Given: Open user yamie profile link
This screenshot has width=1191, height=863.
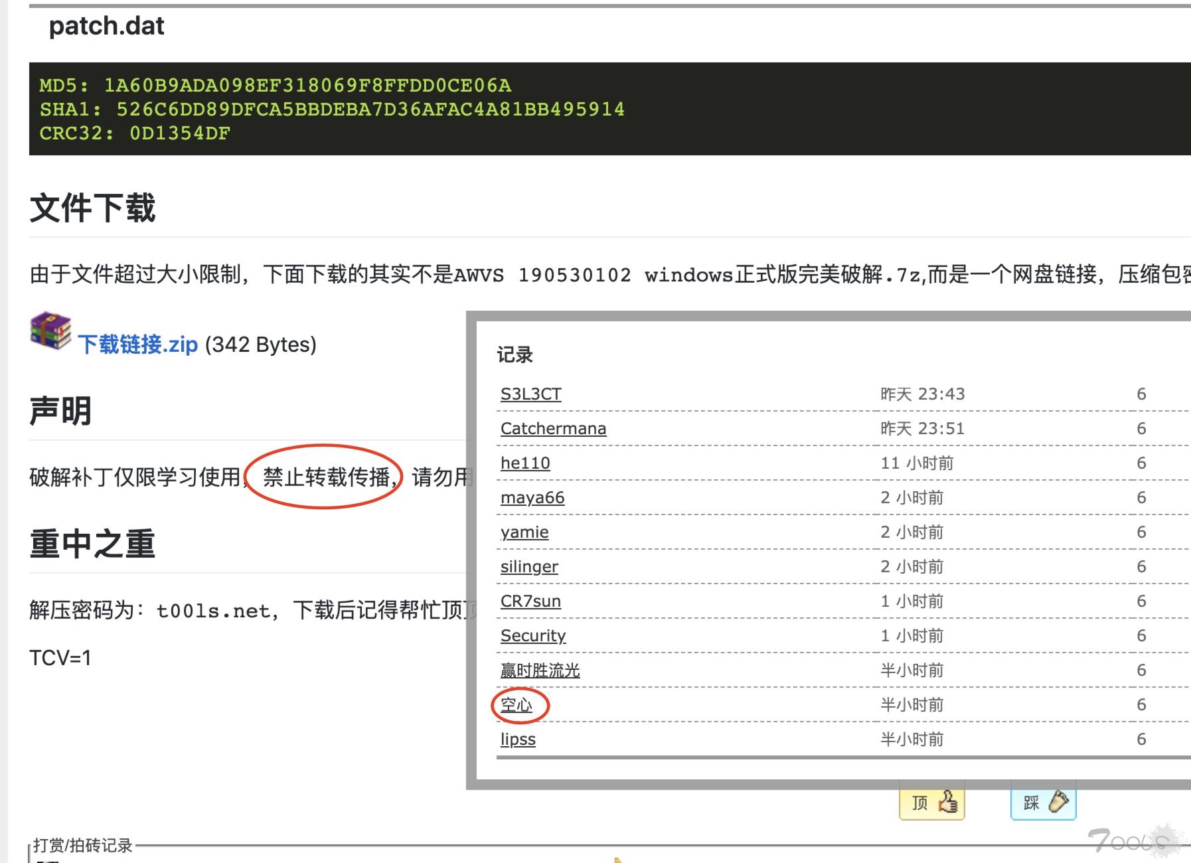Looking at the screenshot, I should click(524, 532).
